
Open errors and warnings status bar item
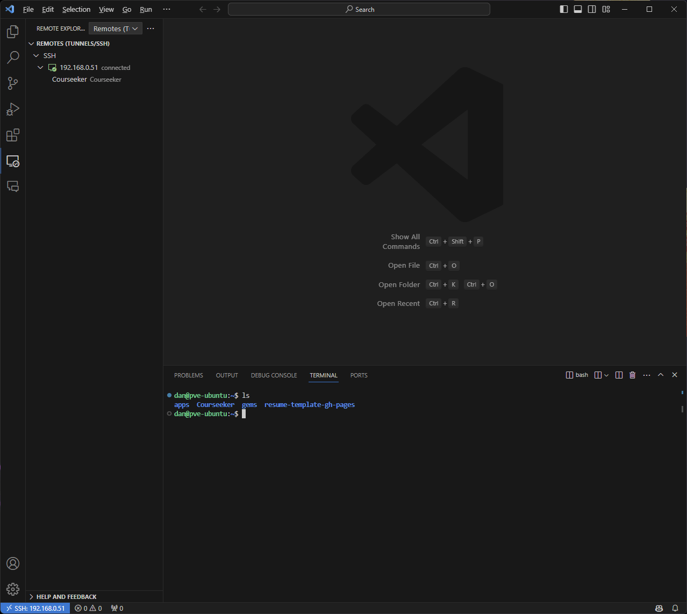tap(88, 608)
